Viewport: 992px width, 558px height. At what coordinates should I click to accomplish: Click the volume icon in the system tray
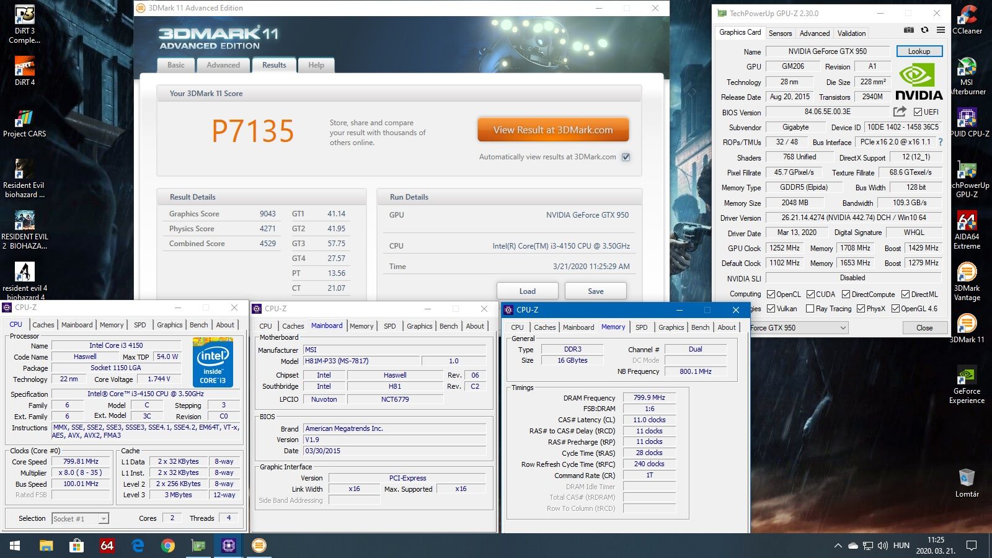883,546
